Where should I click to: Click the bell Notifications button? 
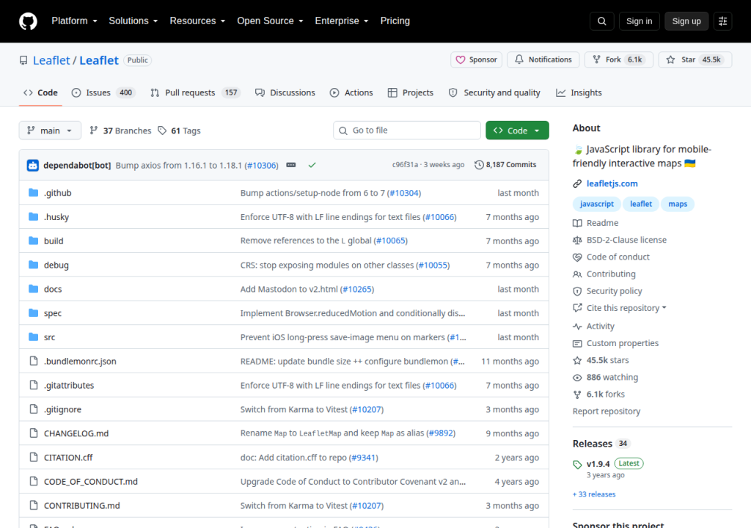point(543,60)
